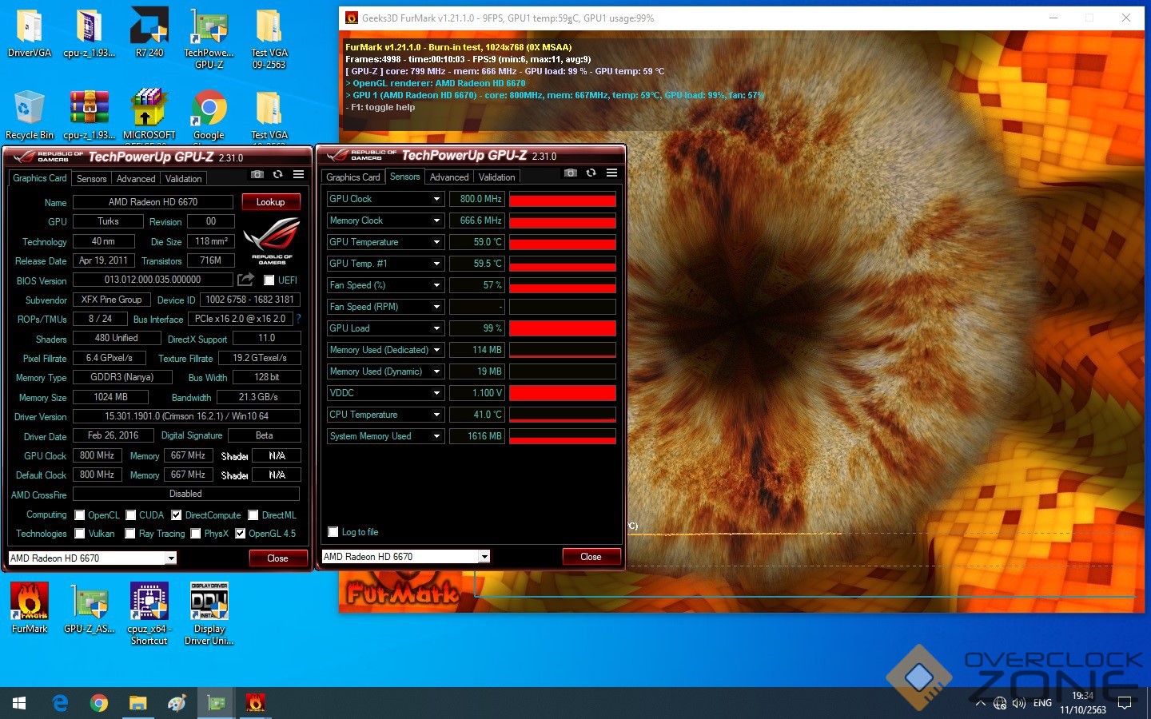Click Bus Interface question mark icon
The width and height of the screenshot is (1151, 719).
[298, 319]
